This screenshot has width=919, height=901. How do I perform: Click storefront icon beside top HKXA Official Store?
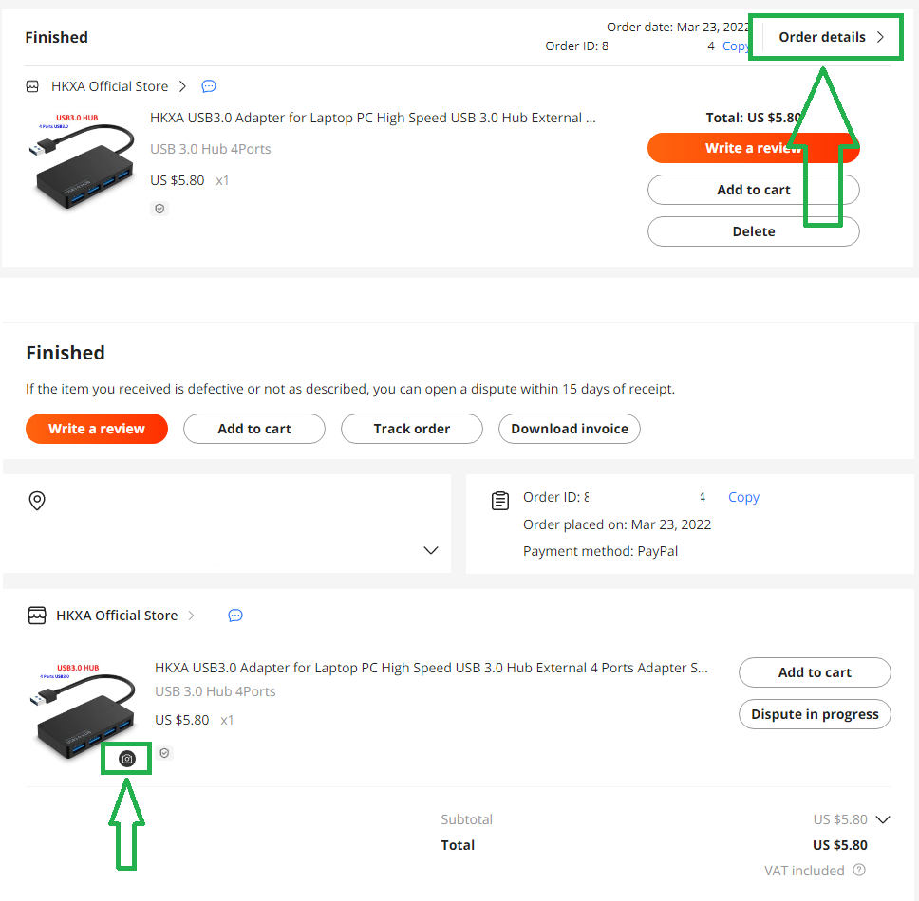coord(33,86)
